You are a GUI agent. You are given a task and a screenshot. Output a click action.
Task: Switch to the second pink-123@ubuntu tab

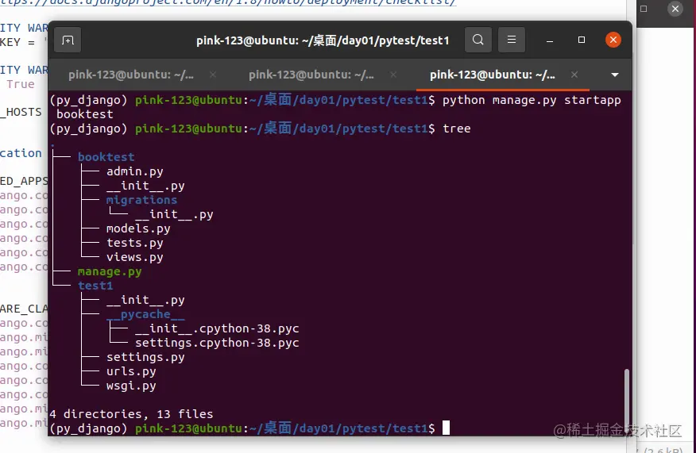point(311,75)
